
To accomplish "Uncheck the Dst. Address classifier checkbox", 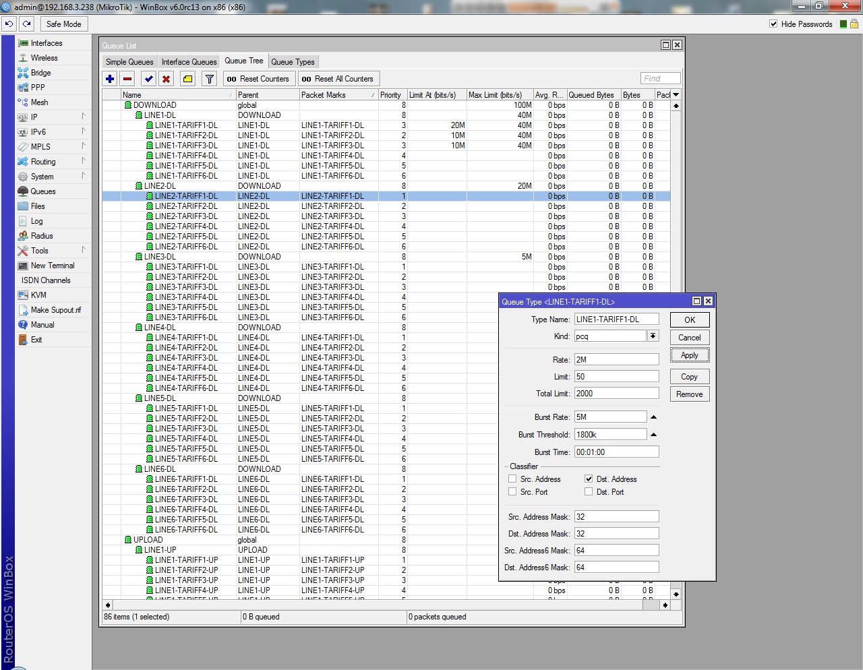I will (589, 479).
